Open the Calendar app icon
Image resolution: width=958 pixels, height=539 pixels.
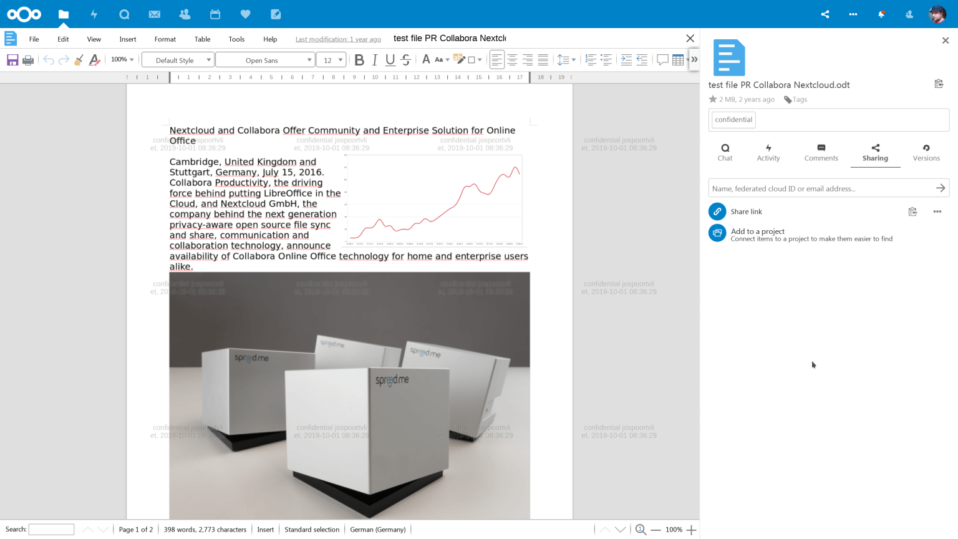[x=215, y=14]
